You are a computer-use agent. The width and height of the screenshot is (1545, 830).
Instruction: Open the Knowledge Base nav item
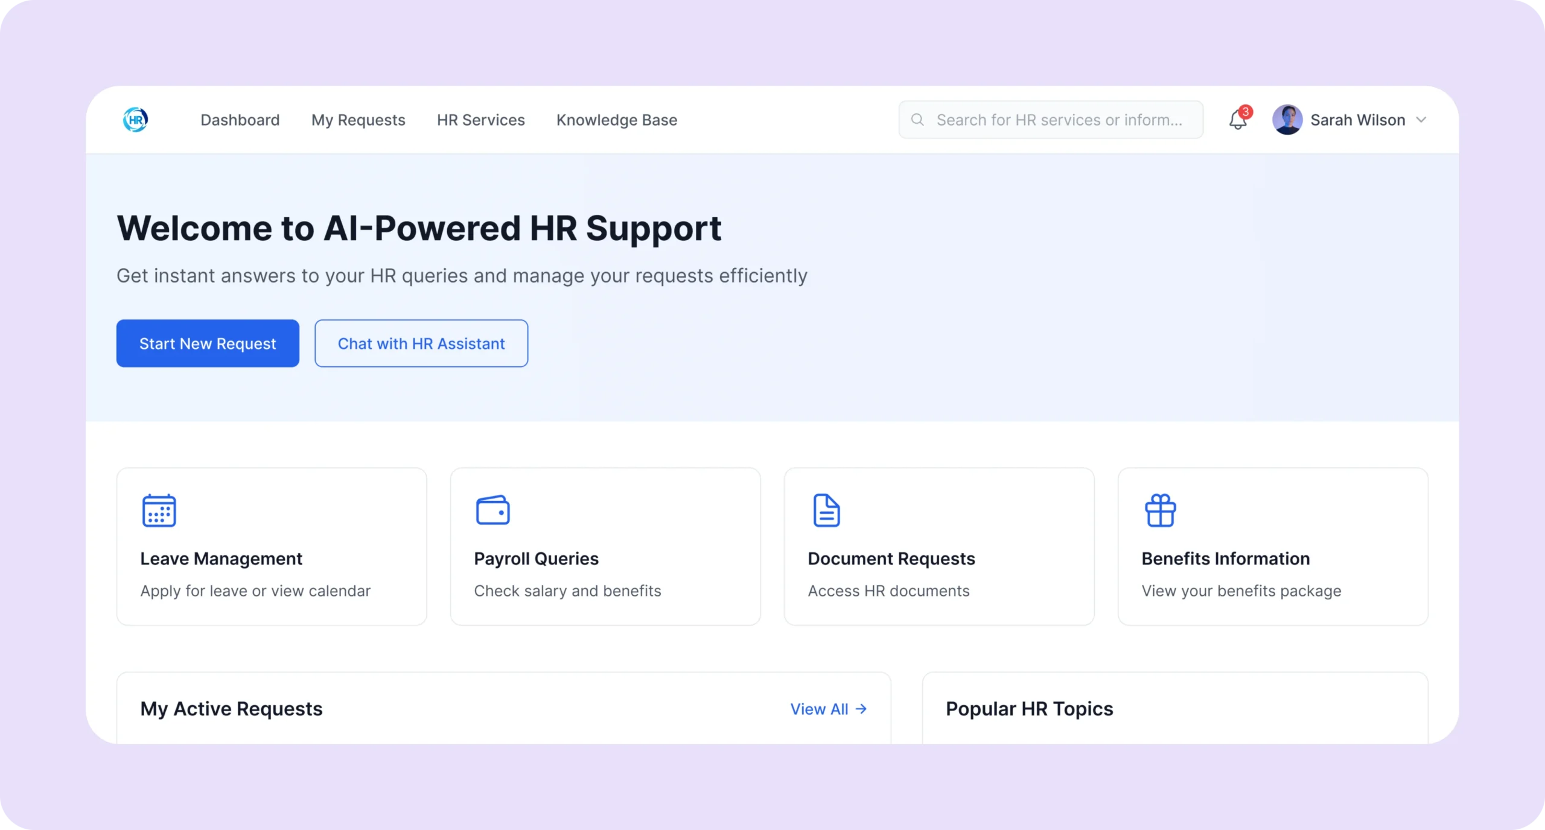point(616,120)
